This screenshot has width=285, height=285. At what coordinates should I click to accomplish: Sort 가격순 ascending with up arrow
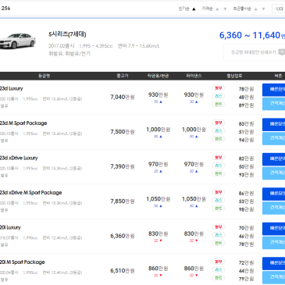pos(217,9)
